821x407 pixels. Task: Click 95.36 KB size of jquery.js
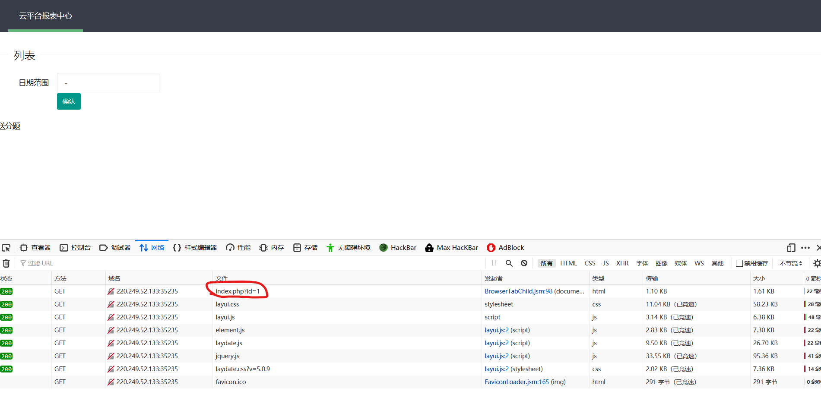pyautogui.click(x=765, y=356)
